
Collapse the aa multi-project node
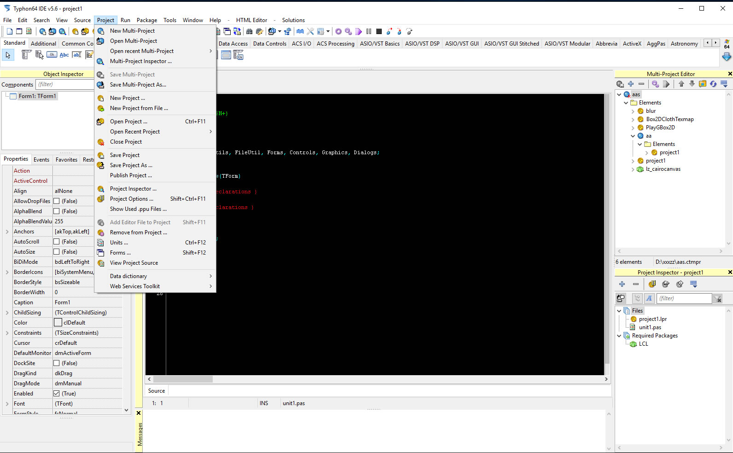click(x=633, y=136)
